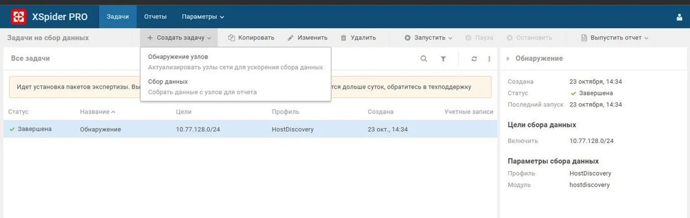Click the Создана column header

[380, 111]
